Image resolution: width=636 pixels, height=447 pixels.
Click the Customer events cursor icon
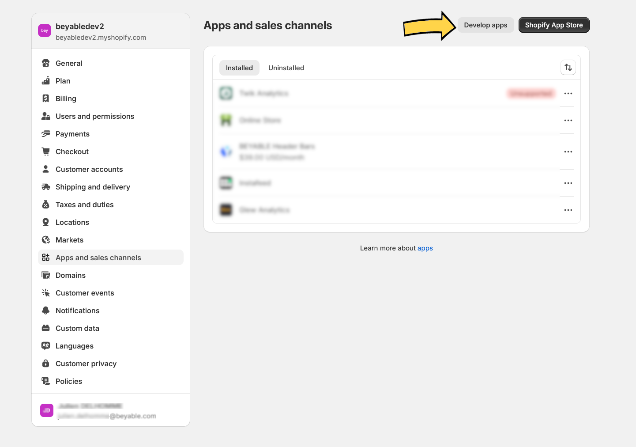[45, 293]
